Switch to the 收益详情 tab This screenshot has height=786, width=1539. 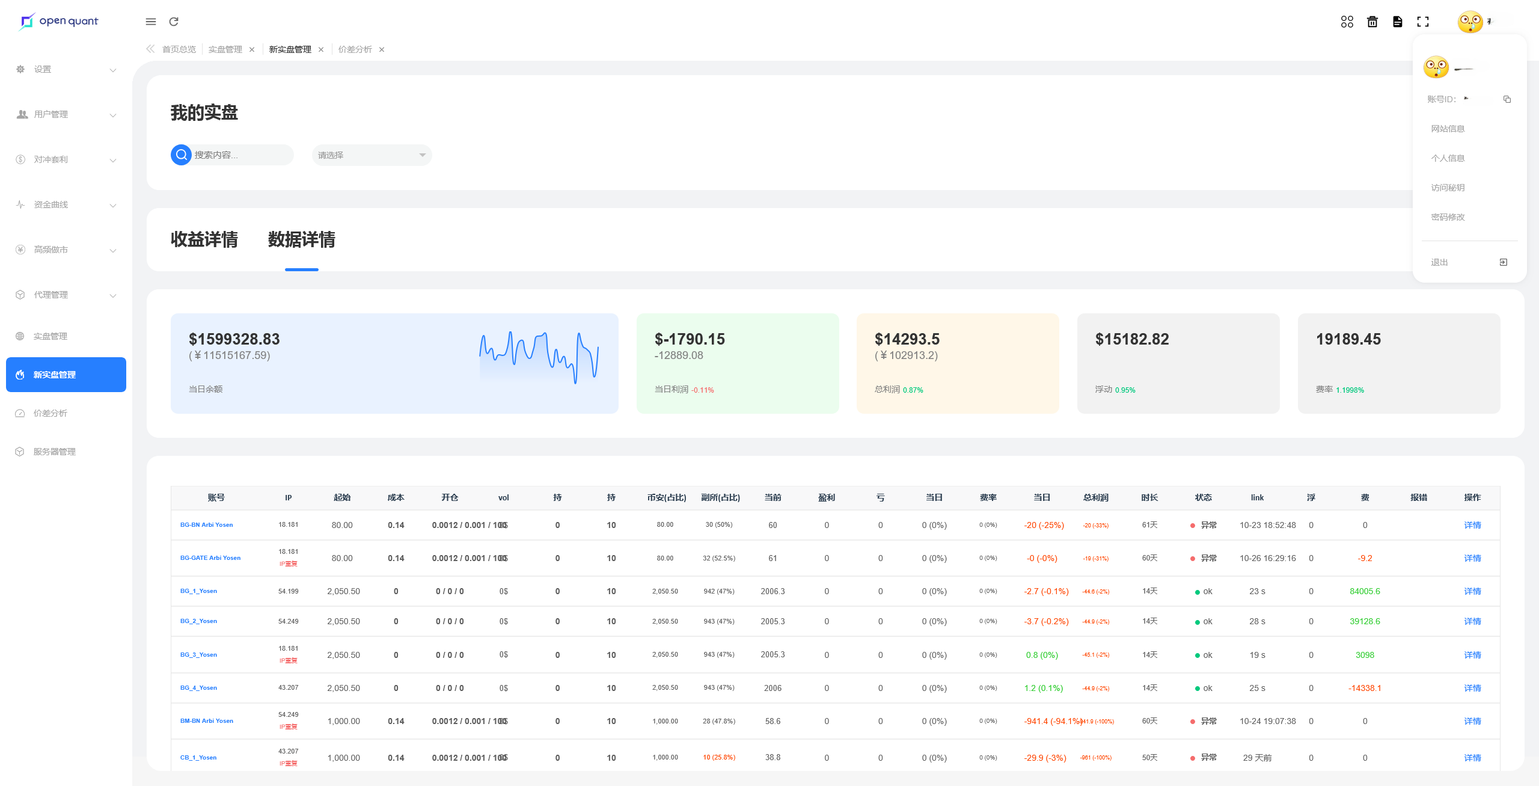[204, 239]
